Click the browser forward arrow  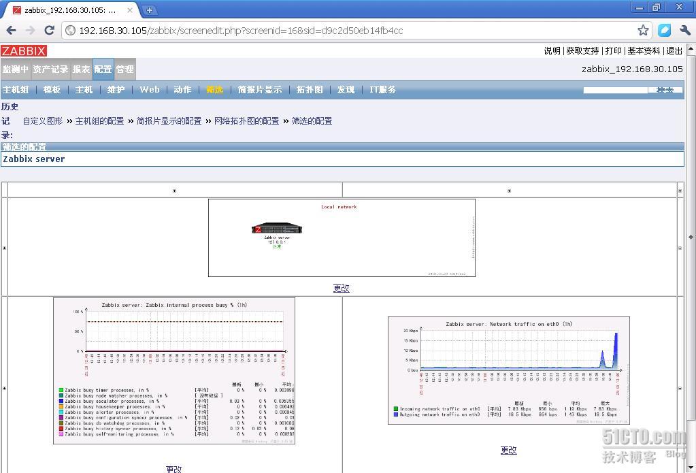[x=30, y=30]
